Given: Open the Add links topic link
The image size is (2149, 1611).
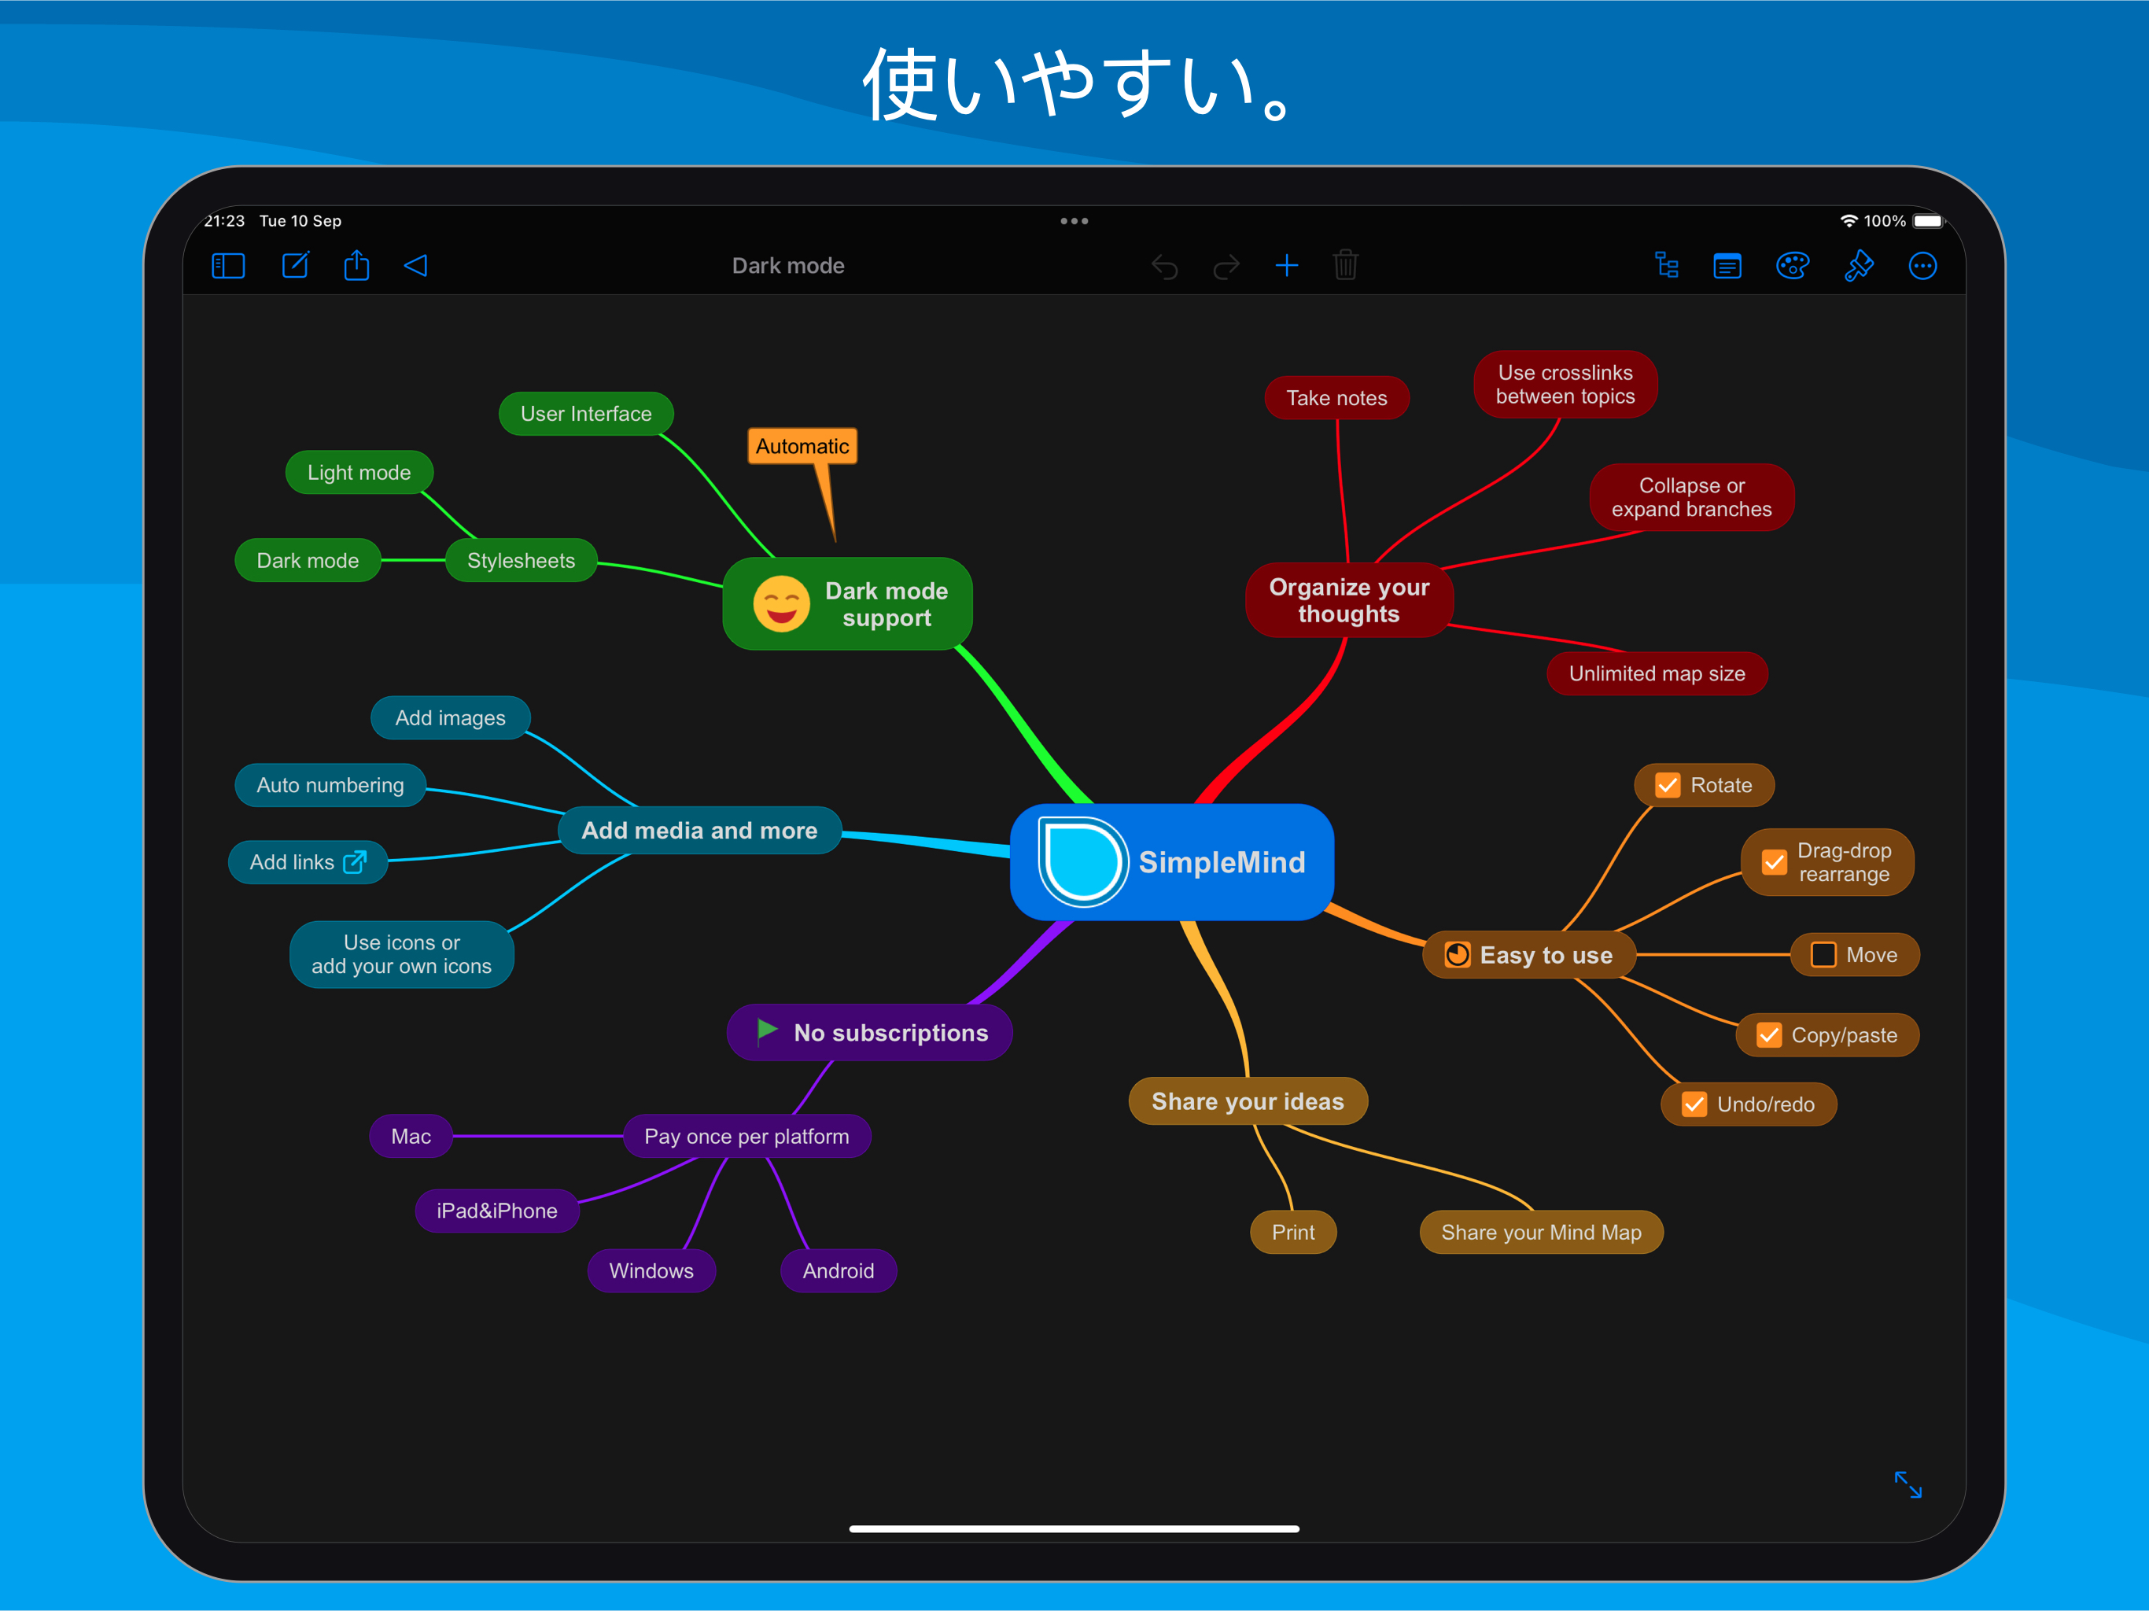Looking at the screenshot, I should [356, 862].
